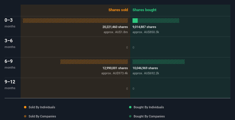Toggle the Bought By Individuals legend label
235x120 pixels.
coord(149,107)
